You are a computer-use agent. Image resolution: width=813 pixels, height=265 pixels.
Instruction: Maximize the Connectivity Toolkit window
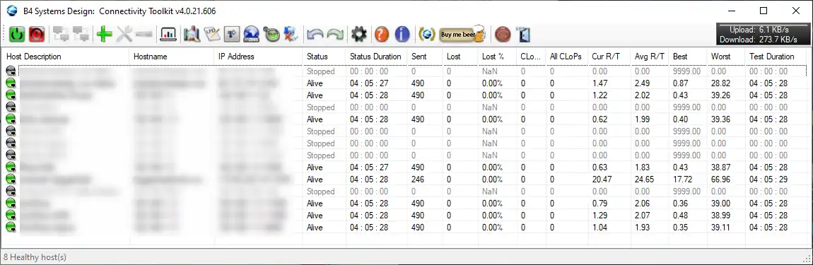(764, 11)
